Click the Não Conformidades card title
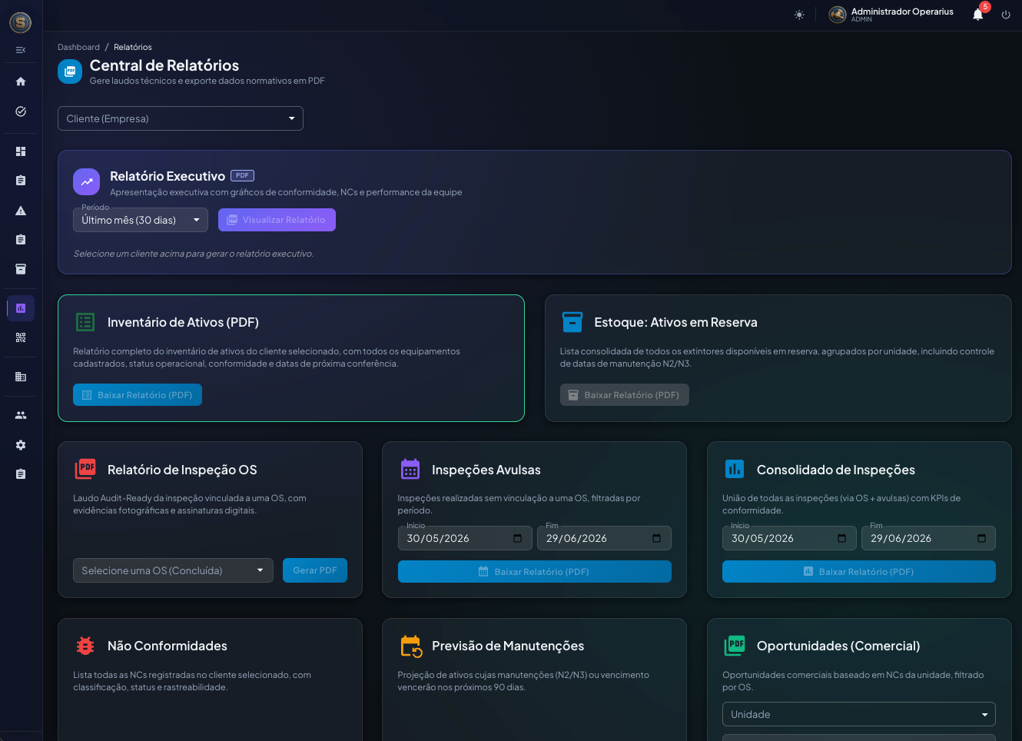This screenshot has height=741, width=1022. click(168, 646)
